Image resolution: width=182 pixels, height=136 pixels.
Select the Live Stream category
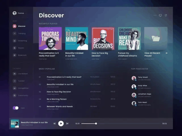[x=14, y=74]
